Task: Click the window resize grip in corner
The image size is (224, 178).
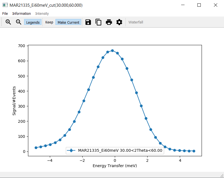Action: pos(222,176)
